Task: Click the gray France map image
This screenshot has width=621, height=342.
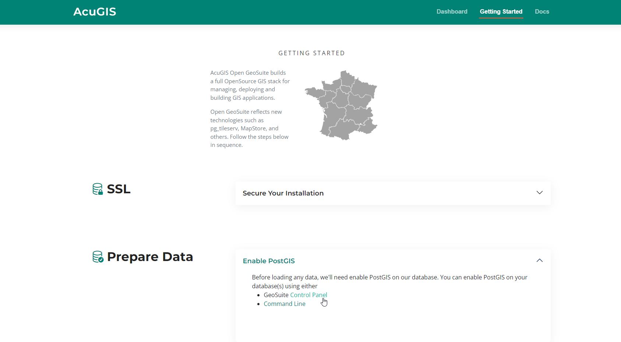Action: [x=341, y=105]
